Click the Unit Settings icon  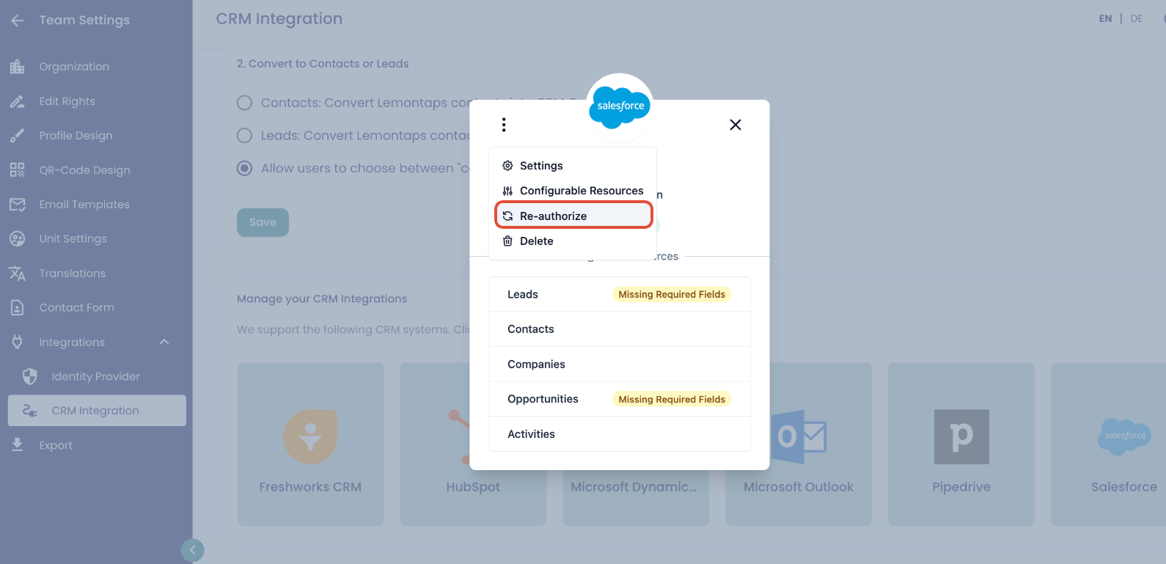18,239
